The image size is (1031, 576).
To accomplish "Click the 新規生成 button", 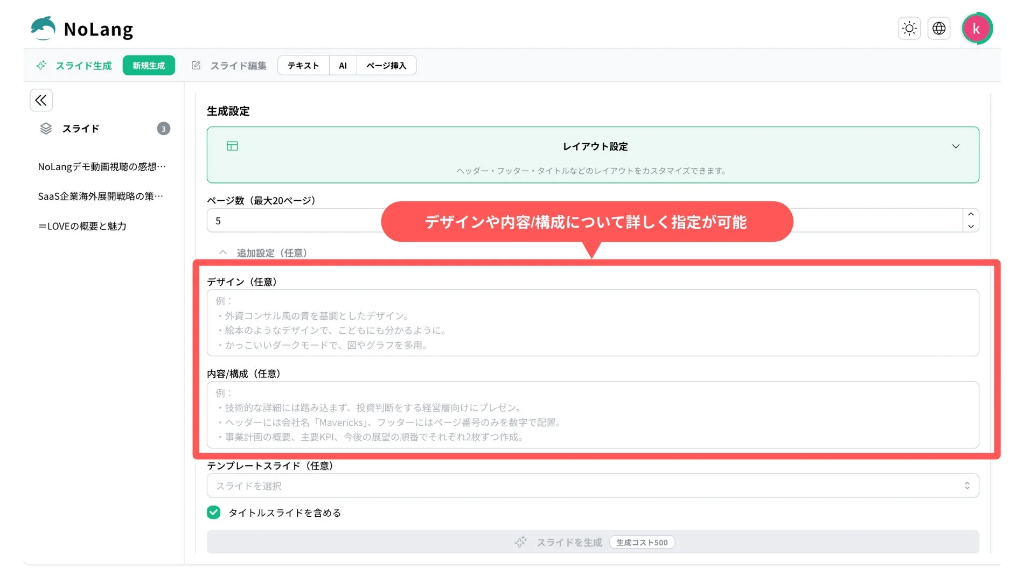I will click(149, 65).
